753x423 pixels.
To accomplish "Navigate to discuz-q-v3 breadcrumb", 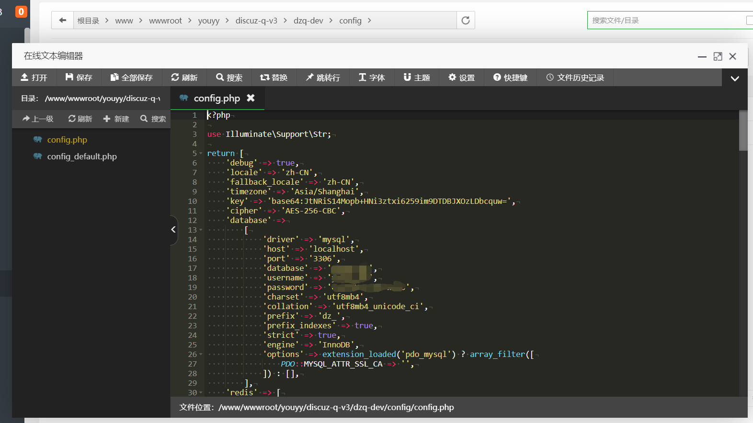I will point(256,21).
